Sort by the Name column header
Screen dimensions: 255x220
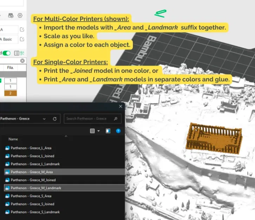coord(13,139)
